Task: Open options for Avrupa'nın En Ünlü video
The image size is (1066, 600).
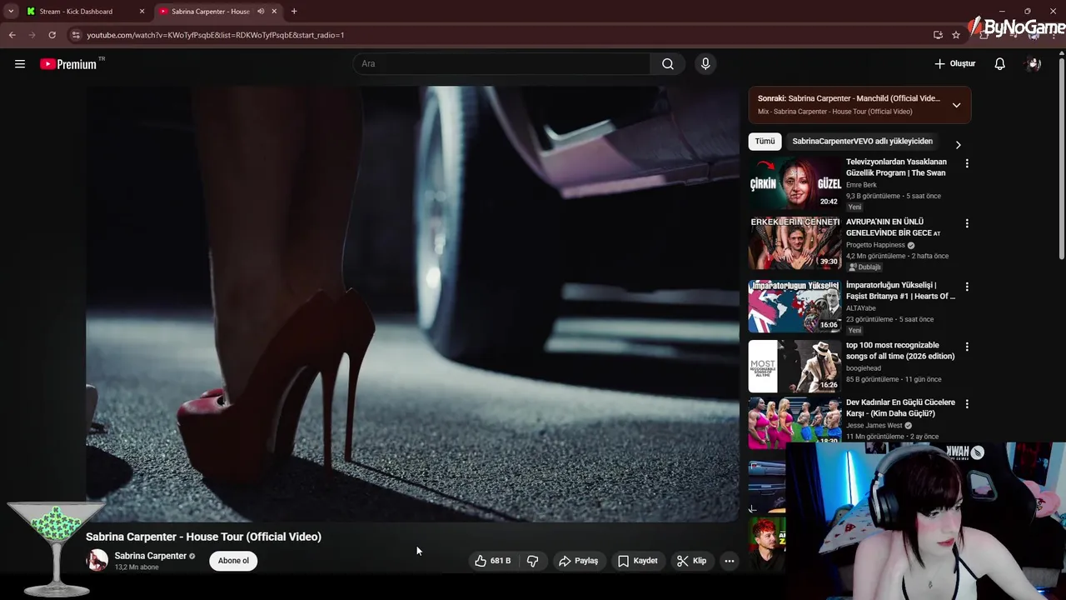Action: point(967,223)
